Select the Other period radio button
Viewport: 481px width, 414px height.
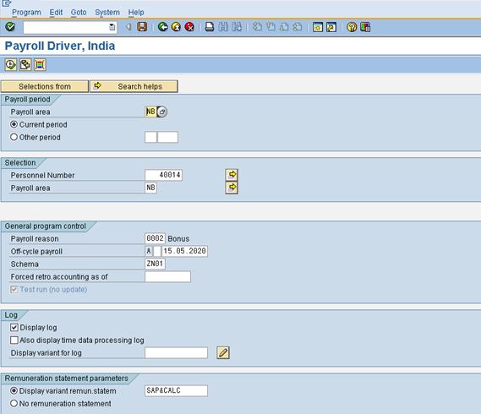(14, 137)
